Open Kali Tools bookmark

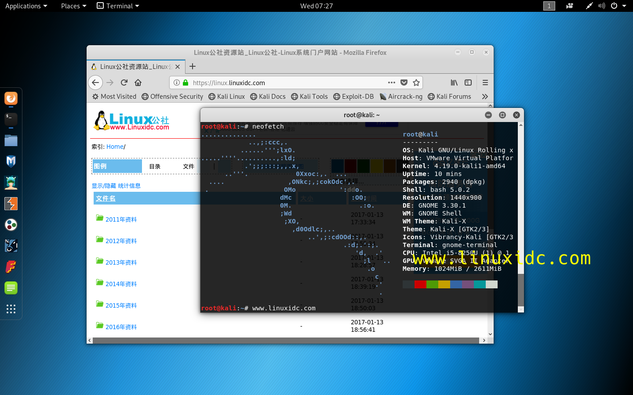[x=309, y=97]
